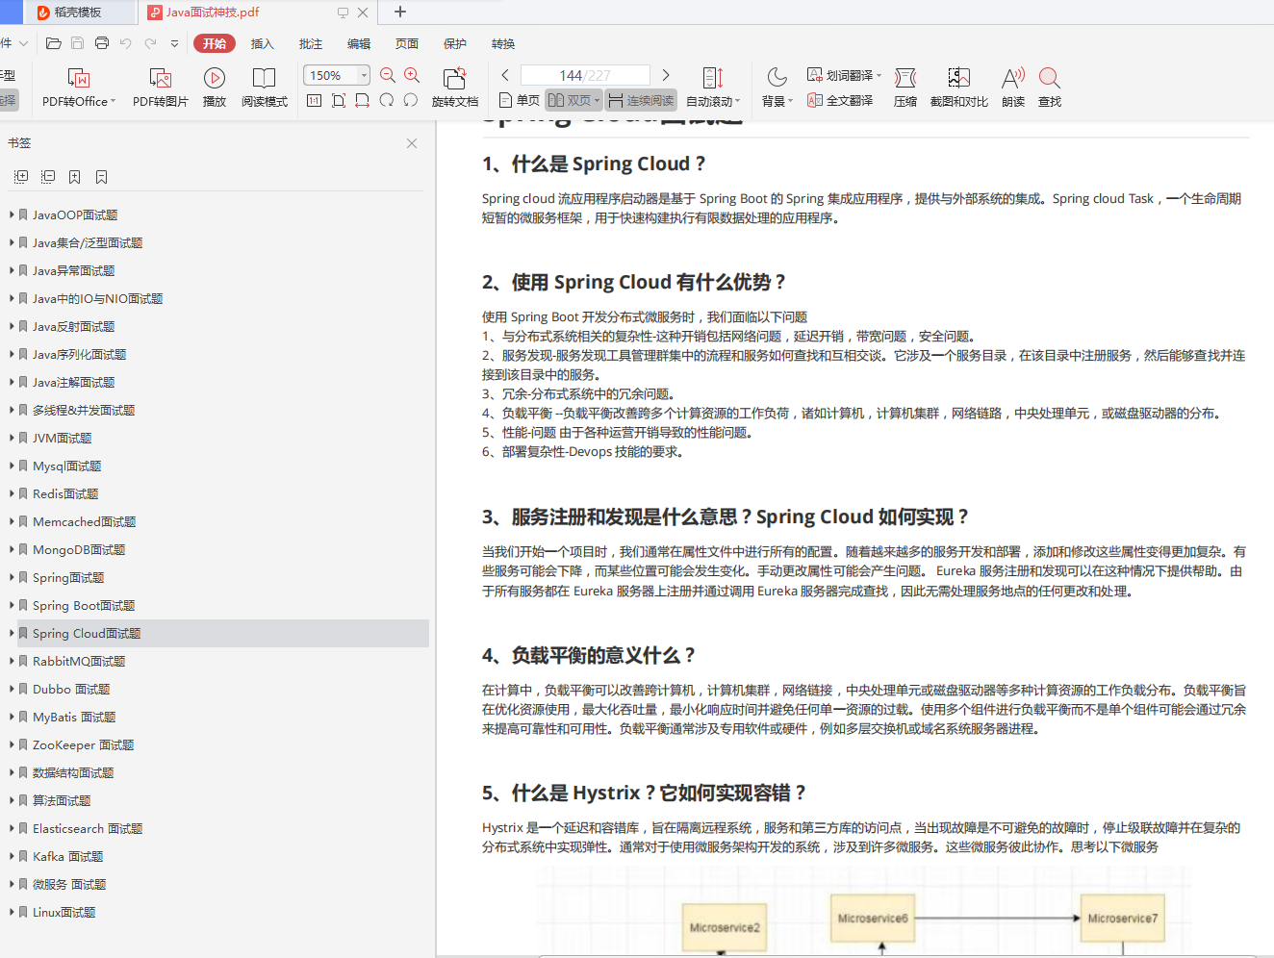Image resolution: width=1274 pixels, height=958 pixels.
Task: Expand all bookmarks icon
Action: [x=21, y=176]
